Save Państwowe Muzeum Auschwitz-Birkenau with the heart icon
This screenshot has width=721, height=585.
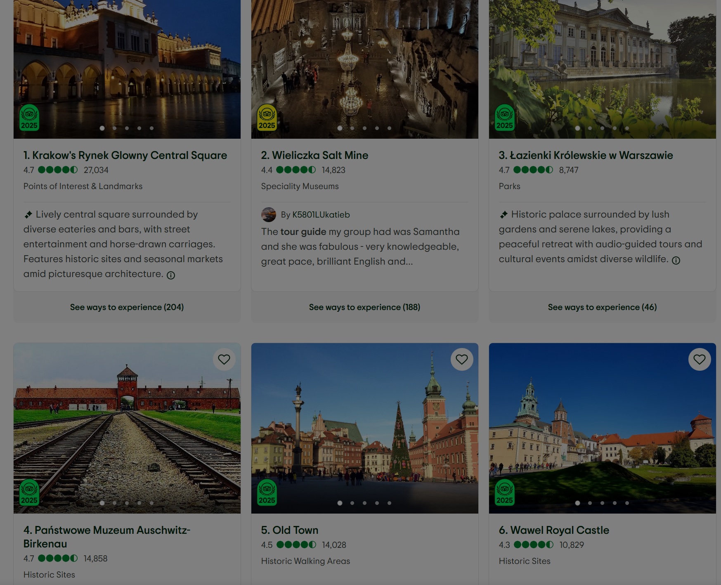[224, 359]
